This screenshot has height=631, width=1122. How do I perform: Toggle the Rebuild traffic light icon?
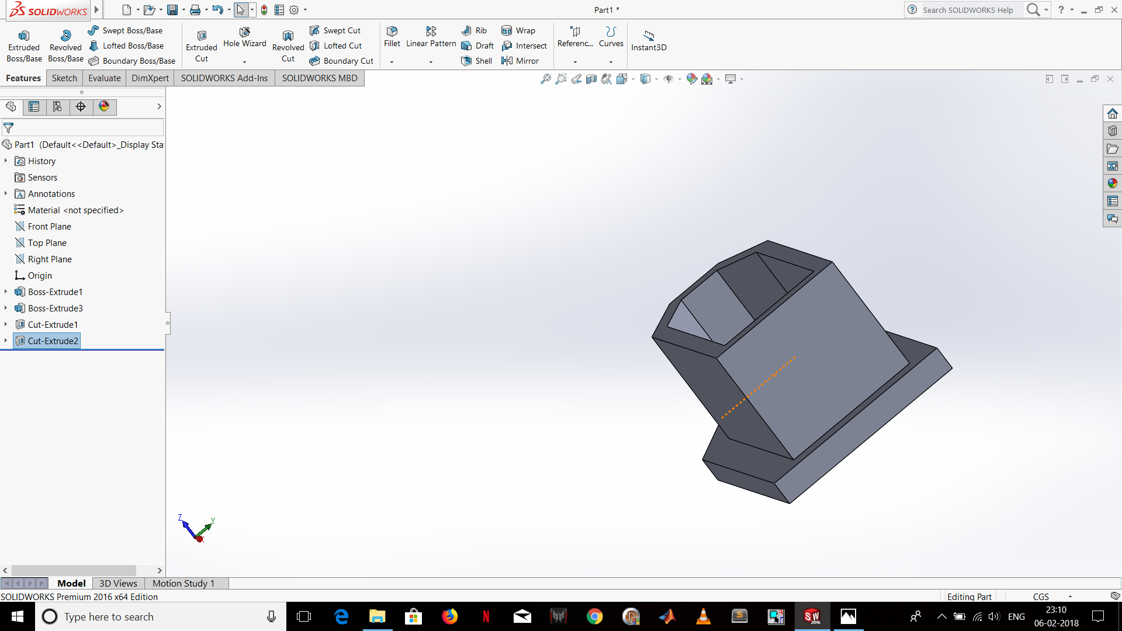coord(264,10)
